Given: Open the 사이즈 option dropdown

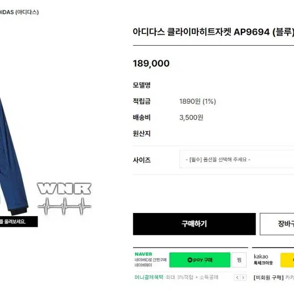Looking at the screenshot, I should pos(237,159).
